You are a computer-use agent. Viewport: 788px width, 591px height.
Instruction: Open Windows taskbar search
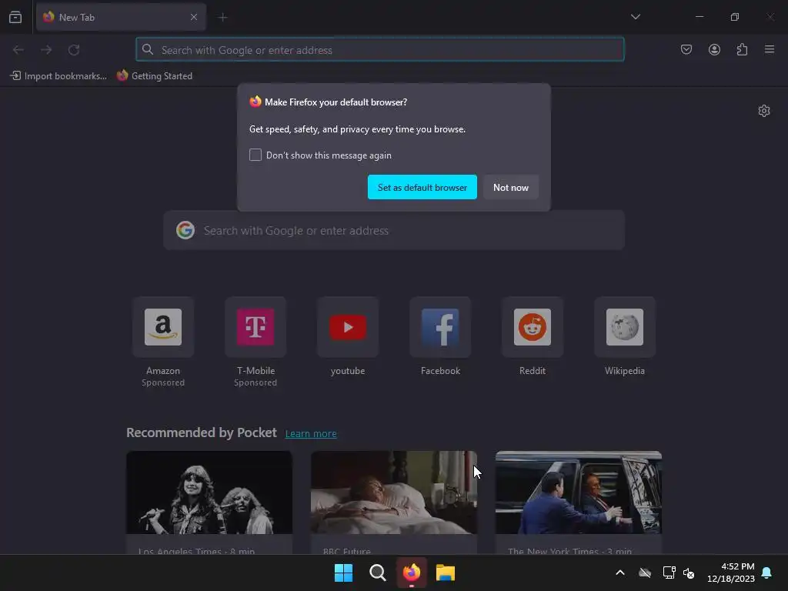(377, 573)
